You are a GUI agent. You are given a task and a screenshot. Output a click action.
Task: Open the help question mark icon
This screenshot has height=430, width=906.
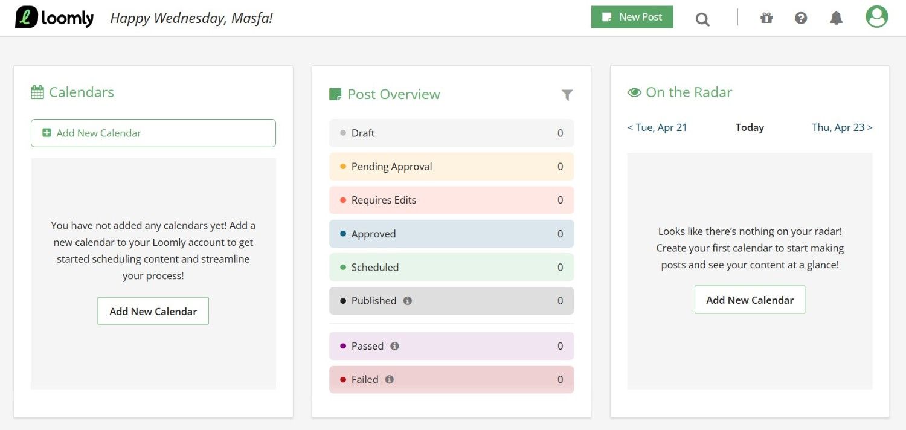(801, 18)
